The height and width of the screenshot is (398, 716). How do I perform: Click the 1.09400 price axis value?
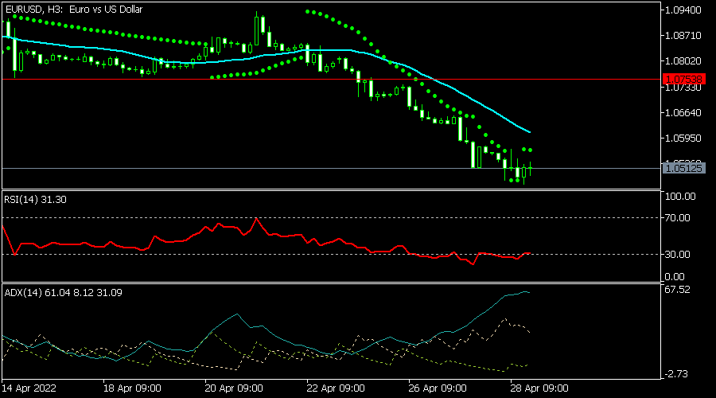tap(683, 10)
